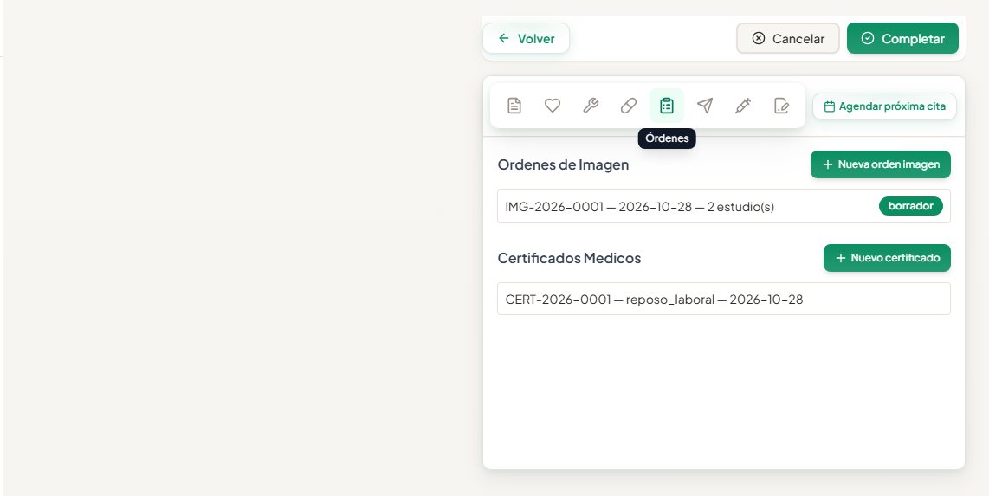The height and width of the screenshot is (496, 989).
Task: Open the signed document tab icon
Action: (x=781, y=106)
